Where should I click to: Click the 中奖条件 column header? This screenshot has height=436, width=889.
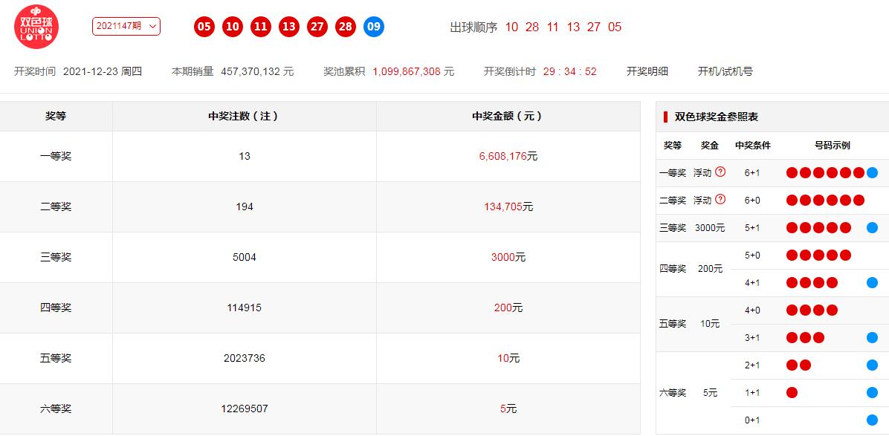[753, 146]
